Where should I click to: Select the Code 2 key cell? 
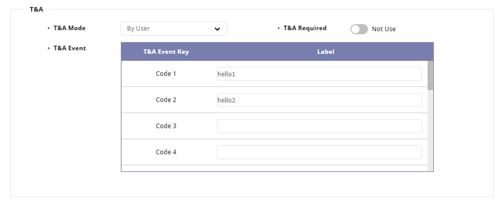166,100
